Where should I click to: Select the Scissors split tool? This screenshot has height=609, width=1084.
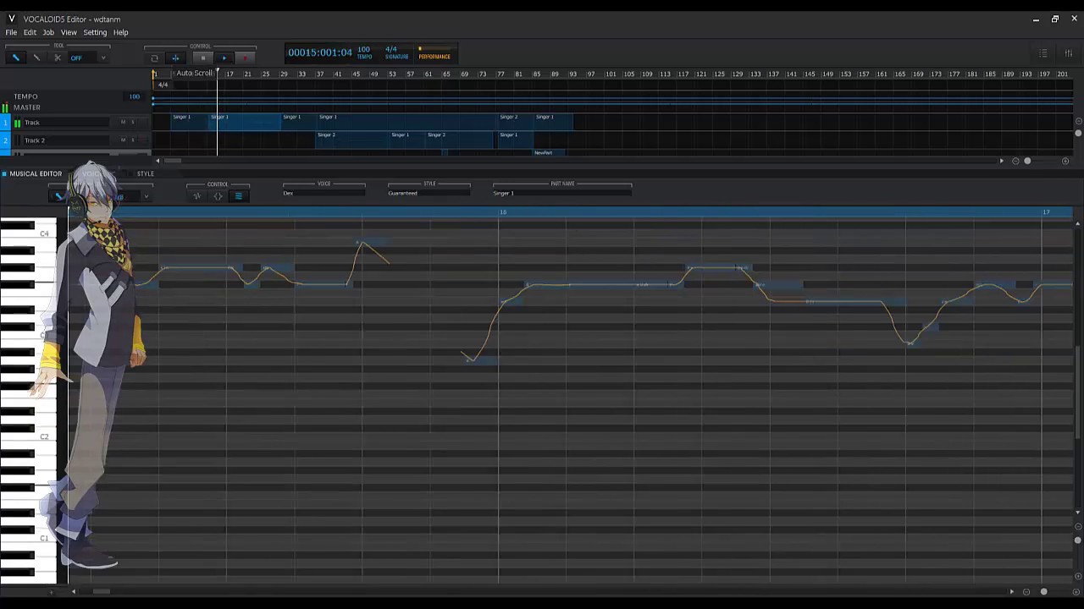pyautogui.click(x=57, y=58)
